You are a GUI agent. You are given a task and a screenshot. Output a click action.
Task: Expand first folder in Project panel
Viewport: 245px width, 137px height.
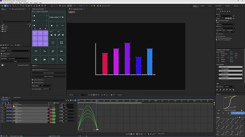[1, 26]
